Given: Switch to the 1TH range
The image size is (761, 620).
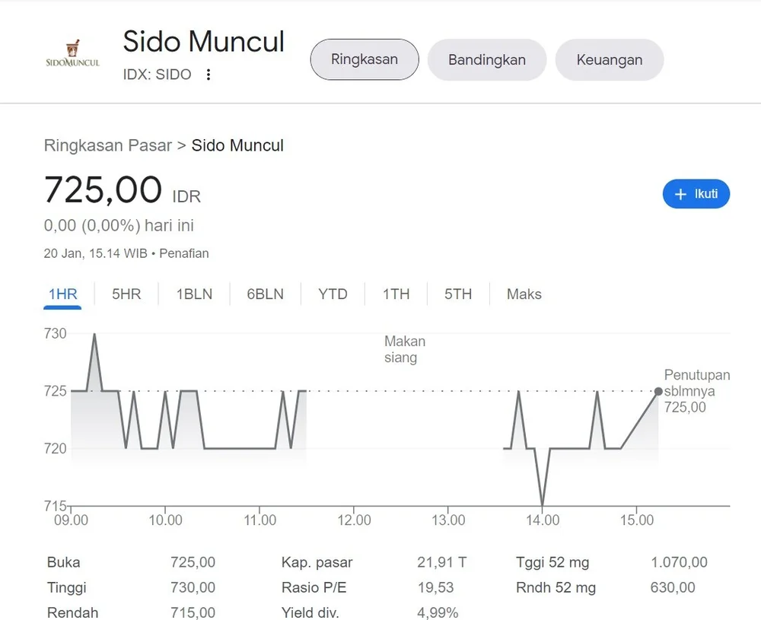Looking at the screenshot, I should (396, 294).
